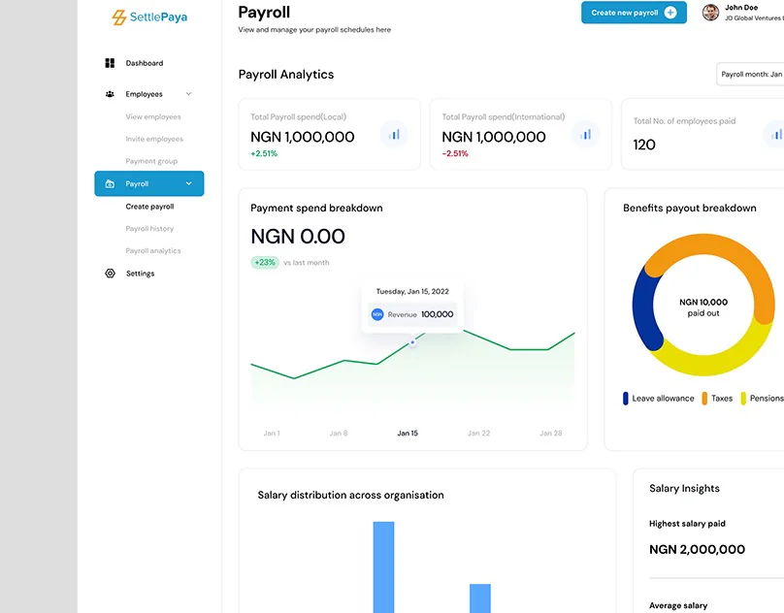This screenshot has width=784, height=613.
Task: Click the Salary Insights heading
Action: coord(684,489)
